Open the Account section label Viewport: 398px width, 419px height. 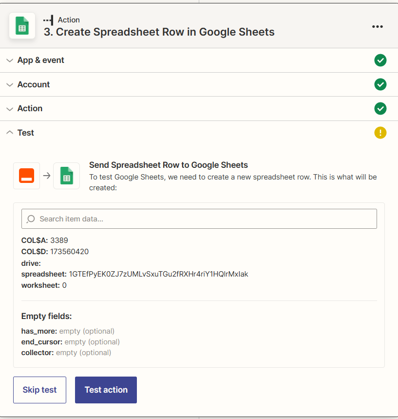[34, 84]
